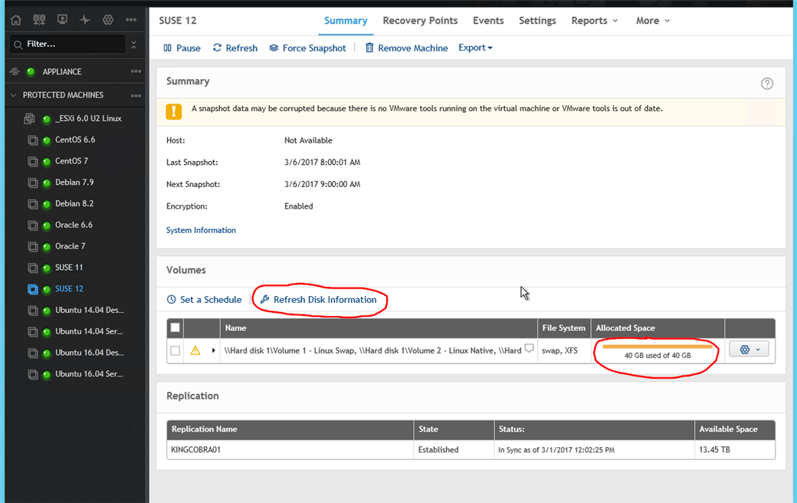Select _ESXi 6.0 U2 Linux host
This screenshot has width=797, height=503.
click(88, 119)
